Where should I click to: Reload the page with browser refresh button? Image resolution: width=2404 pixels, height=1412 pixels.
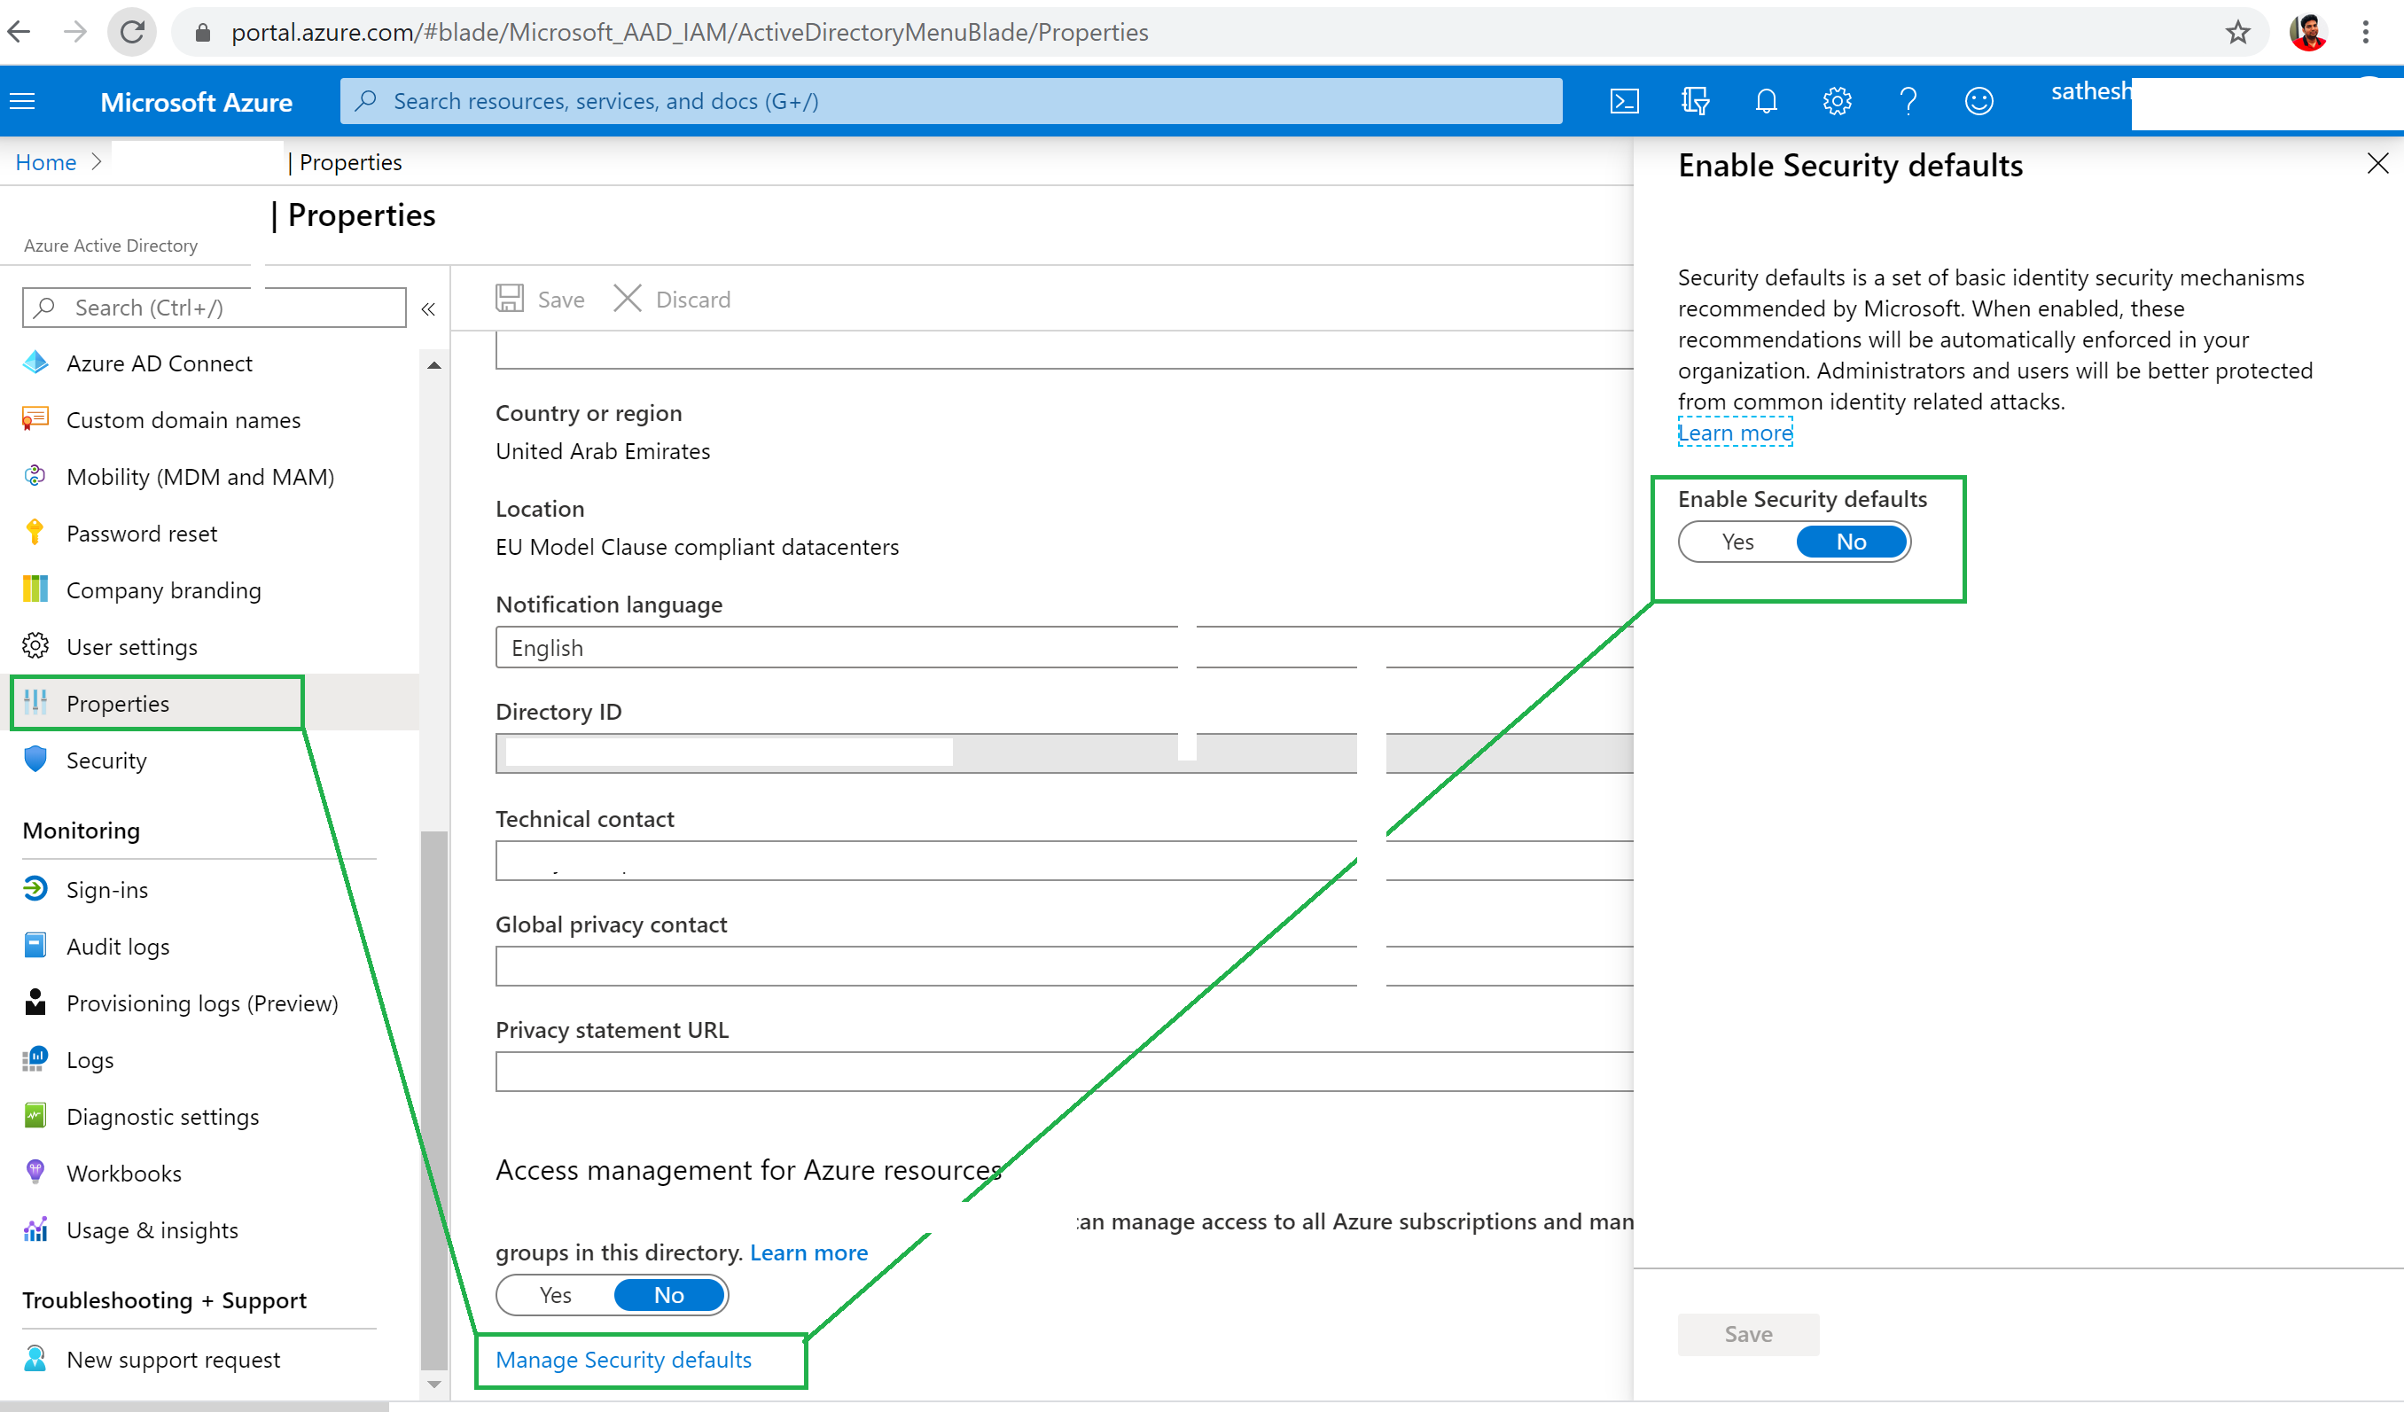133,32
